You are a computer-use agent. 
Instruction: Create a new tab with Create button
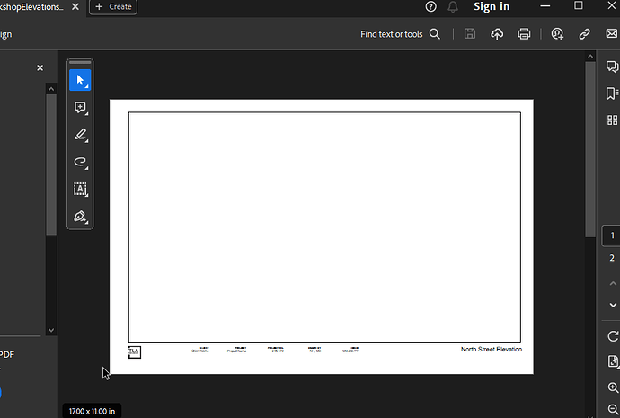(113, 6)
